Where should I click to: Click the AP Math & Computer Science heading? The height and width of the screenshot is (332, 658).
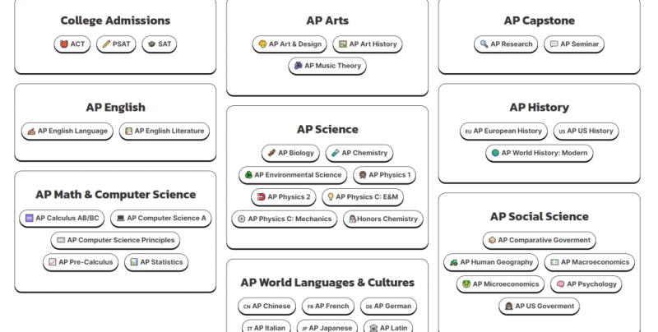(x=115, y=195)
